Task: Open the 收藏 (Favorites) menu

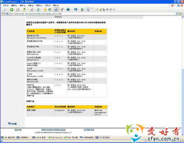Action: (31, 6)
